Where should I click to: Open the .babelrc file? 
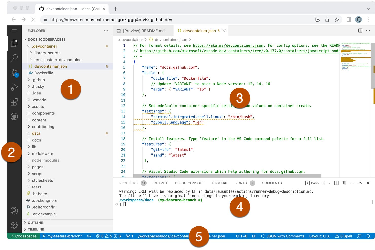[x=68, y=194]
